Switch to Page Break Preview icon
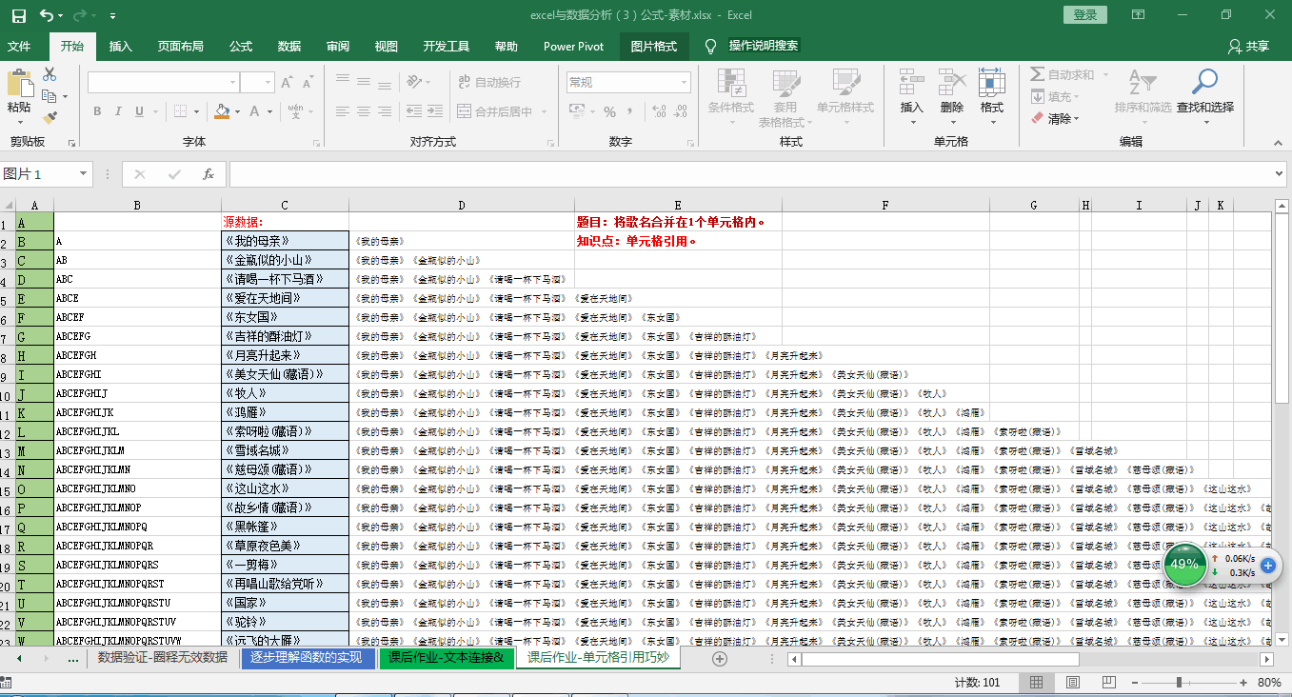Screen dimensions: 1292x697 pos(1109,683)
